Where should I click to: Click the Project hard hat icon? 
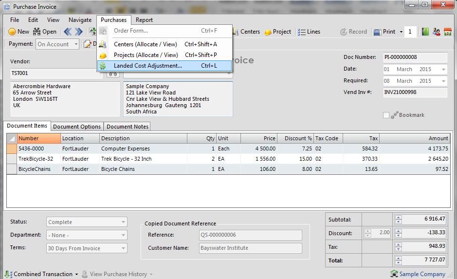click(x=268, y=32)
